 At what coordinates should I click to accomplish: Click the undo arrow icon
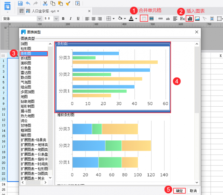(x=28, y=3)
